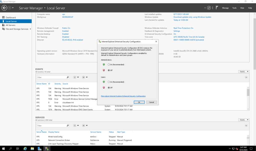
Task: Click the Events filter search magnifier icon
Action: point(67,77)
